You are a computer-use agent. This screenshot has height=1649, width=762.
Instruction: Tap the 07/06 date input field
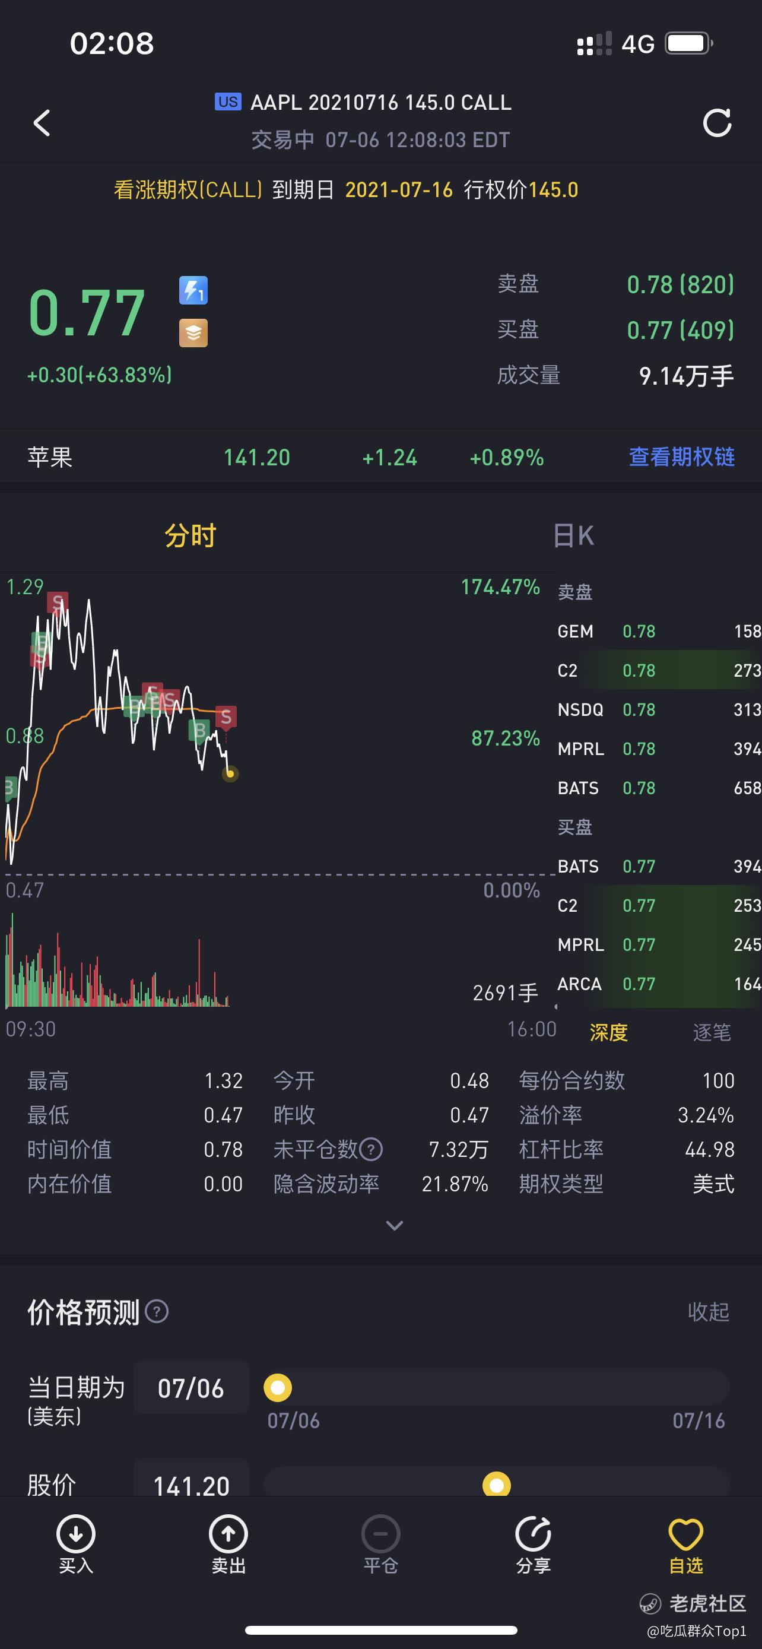coord(191,1387)
